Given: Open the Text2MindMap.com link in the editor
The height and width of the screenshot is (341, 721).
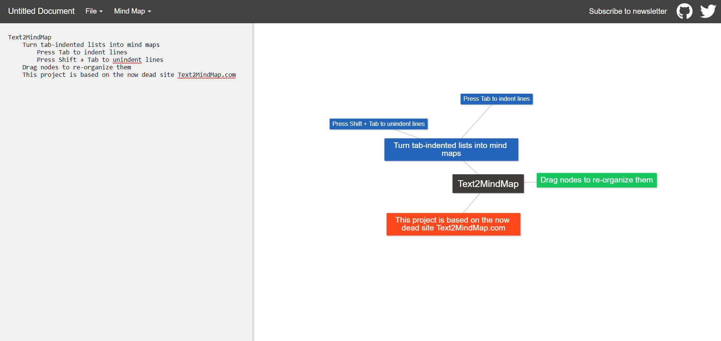Looking at the screenshot, I should [x=207, y=75].
